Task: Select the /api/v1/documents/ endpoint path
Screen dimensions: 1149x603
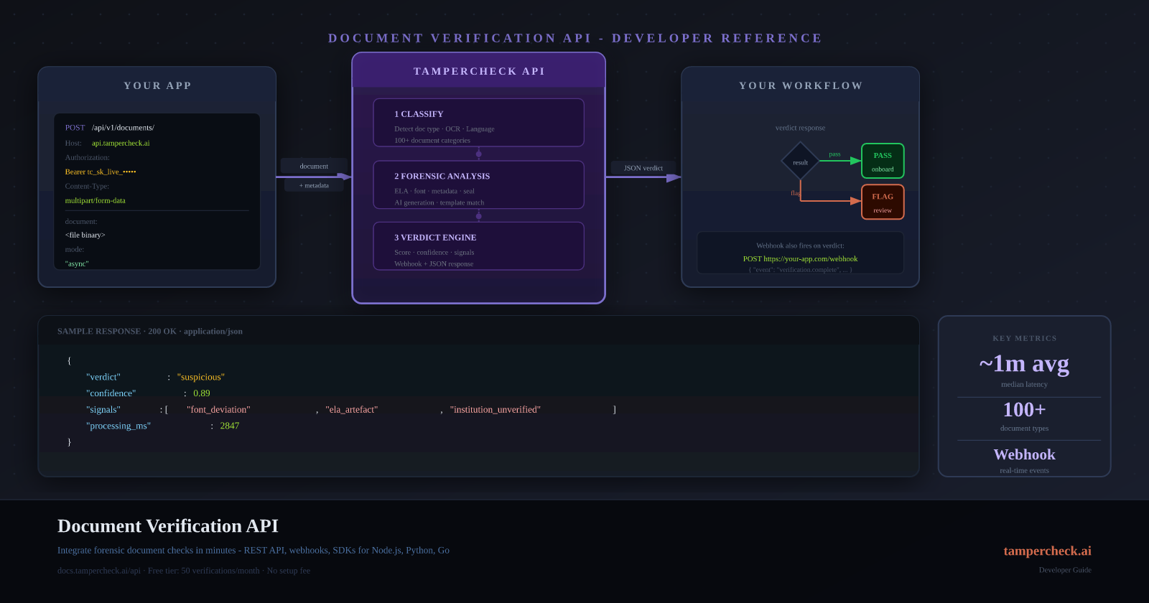Action: click(x=123, y=128)
